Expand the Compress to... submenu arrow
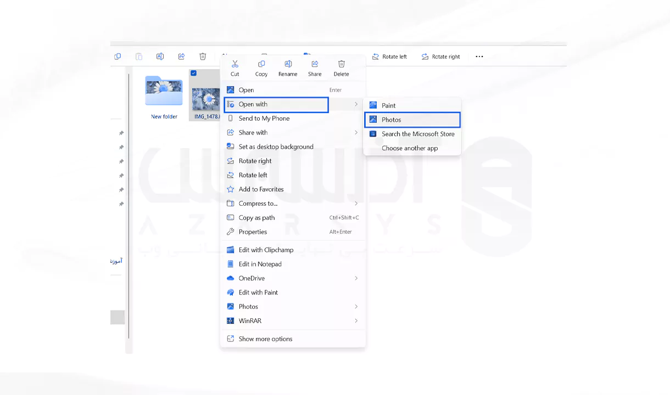Screen dimensions: 670x395 [356, 204]
